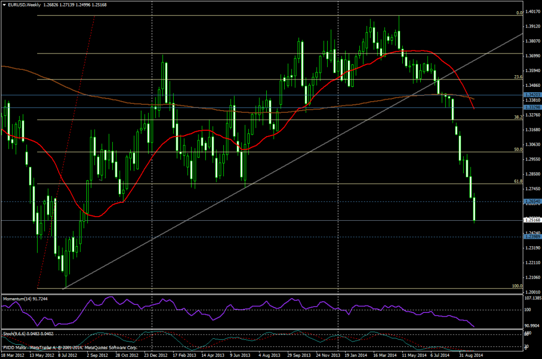
Task: Click the Fibonacci 61.8 level label
Action: pos(504,182)
